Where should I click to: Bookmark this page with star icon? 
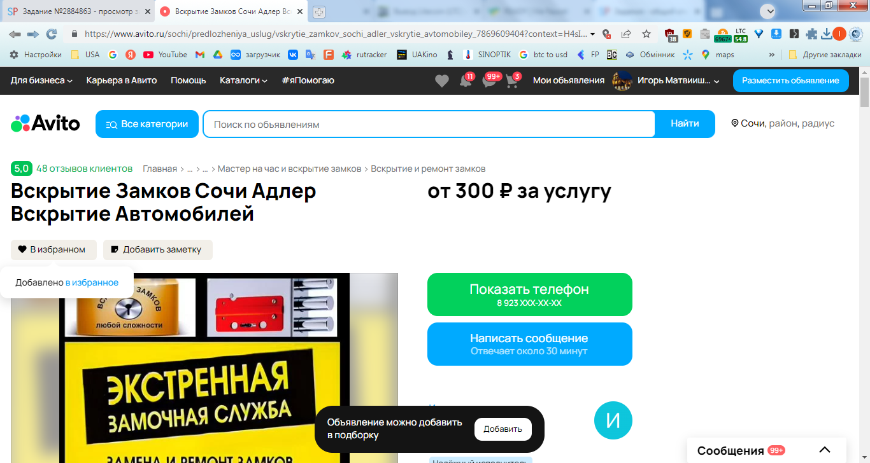646,34
